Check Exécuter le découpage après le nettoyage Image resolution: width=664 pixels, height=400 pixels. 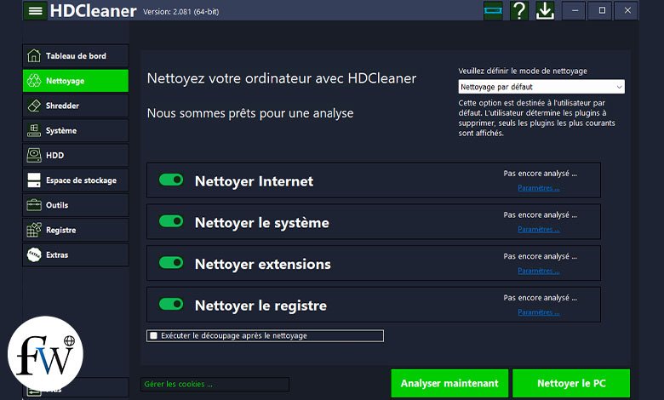[154, 335]
